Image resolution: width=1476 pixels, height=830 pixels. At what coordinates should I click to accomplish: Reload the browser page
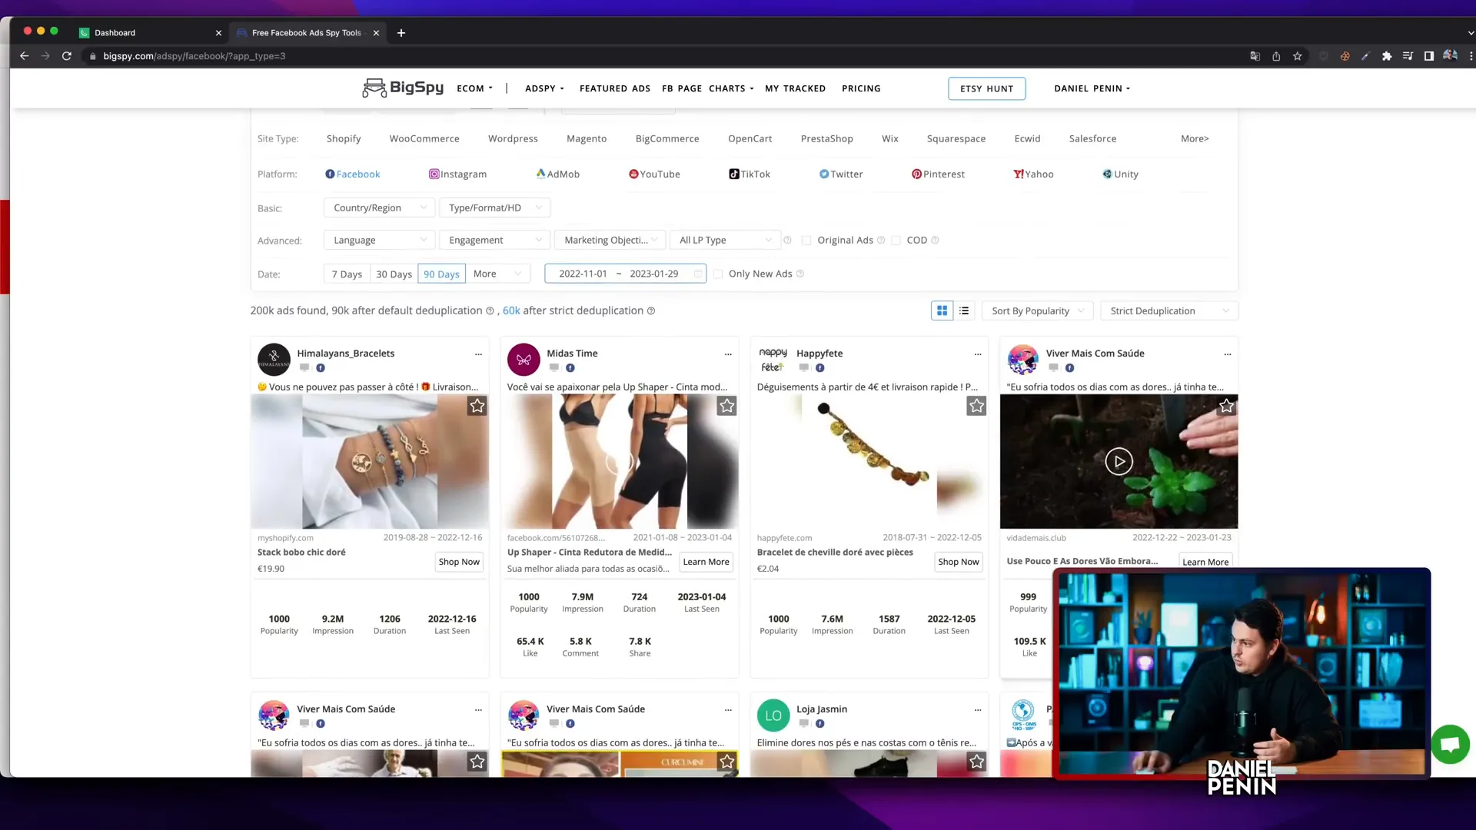click(x=67, y=56)
